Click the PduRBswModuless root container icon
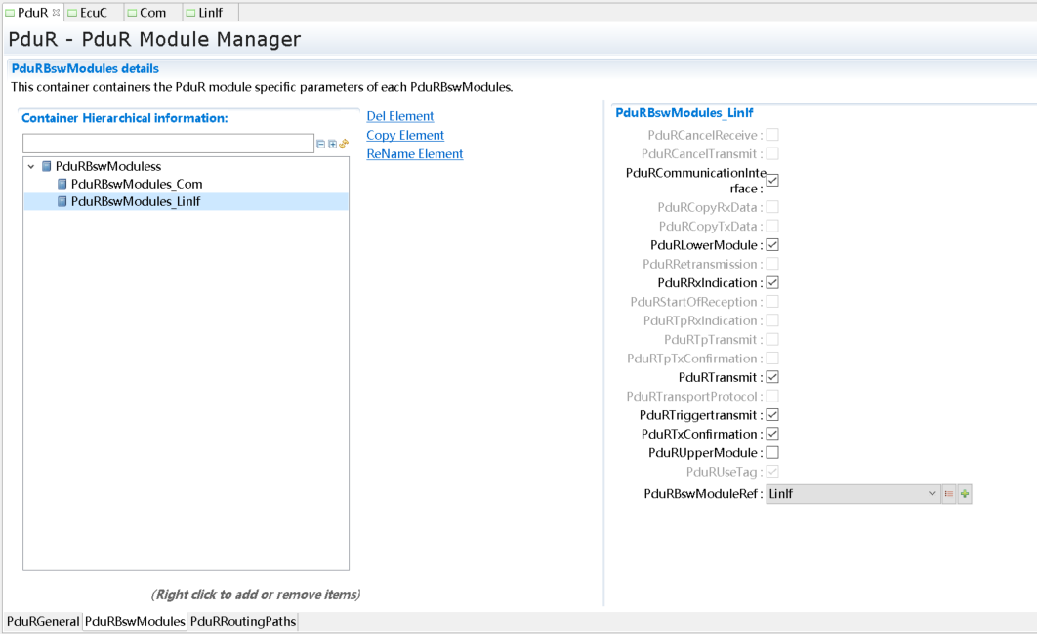The image size is (1037, 634). pos(47,166)
